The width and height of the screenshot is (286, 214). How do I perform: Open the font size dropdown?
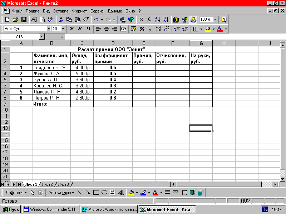pos(63,29)
